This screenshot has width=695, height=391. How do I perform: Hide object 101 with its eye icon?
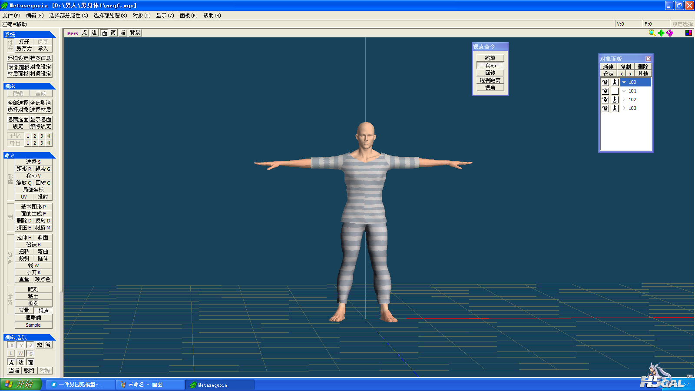[605, 91]
